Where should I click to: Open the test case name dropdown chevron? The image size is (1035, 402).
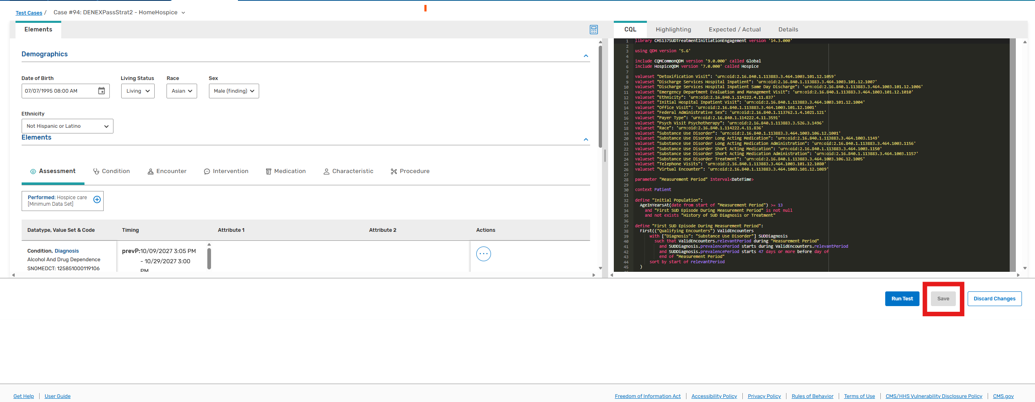click(x=183, y=13)
